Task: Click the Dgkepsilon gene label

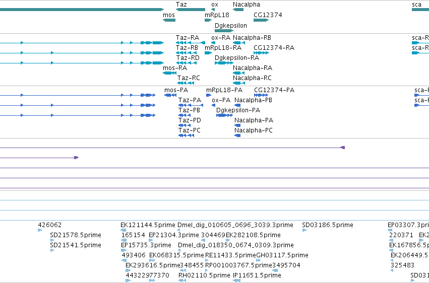Action: tap(231, 26)
